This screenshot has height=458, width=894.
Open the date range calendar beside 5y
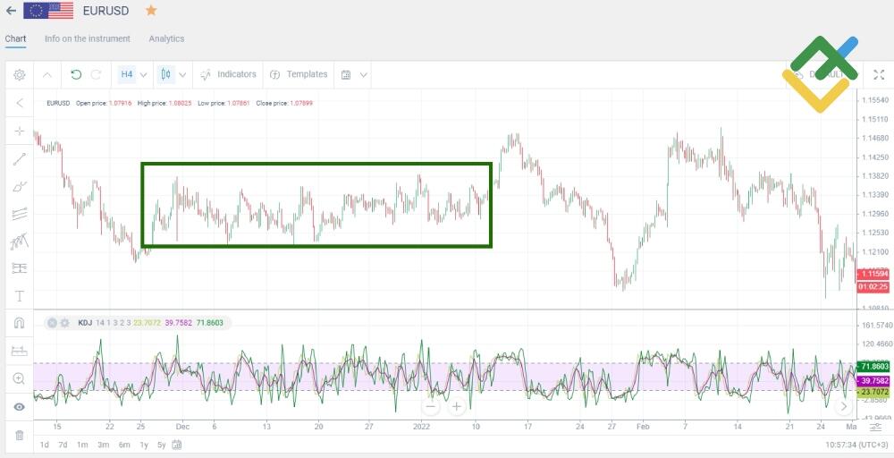pyautogui.click(x=177, y=445)
